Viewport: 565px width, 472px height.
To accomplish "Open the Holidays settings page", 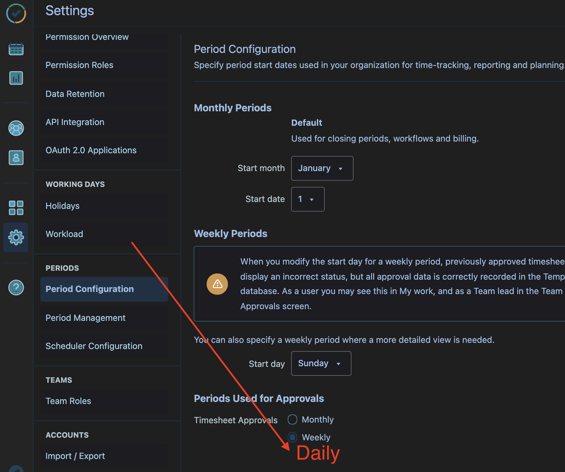I will coord(62,206).
